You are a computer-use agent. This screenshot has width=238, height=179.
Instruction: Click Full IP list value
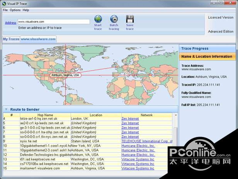pos(208,105)
